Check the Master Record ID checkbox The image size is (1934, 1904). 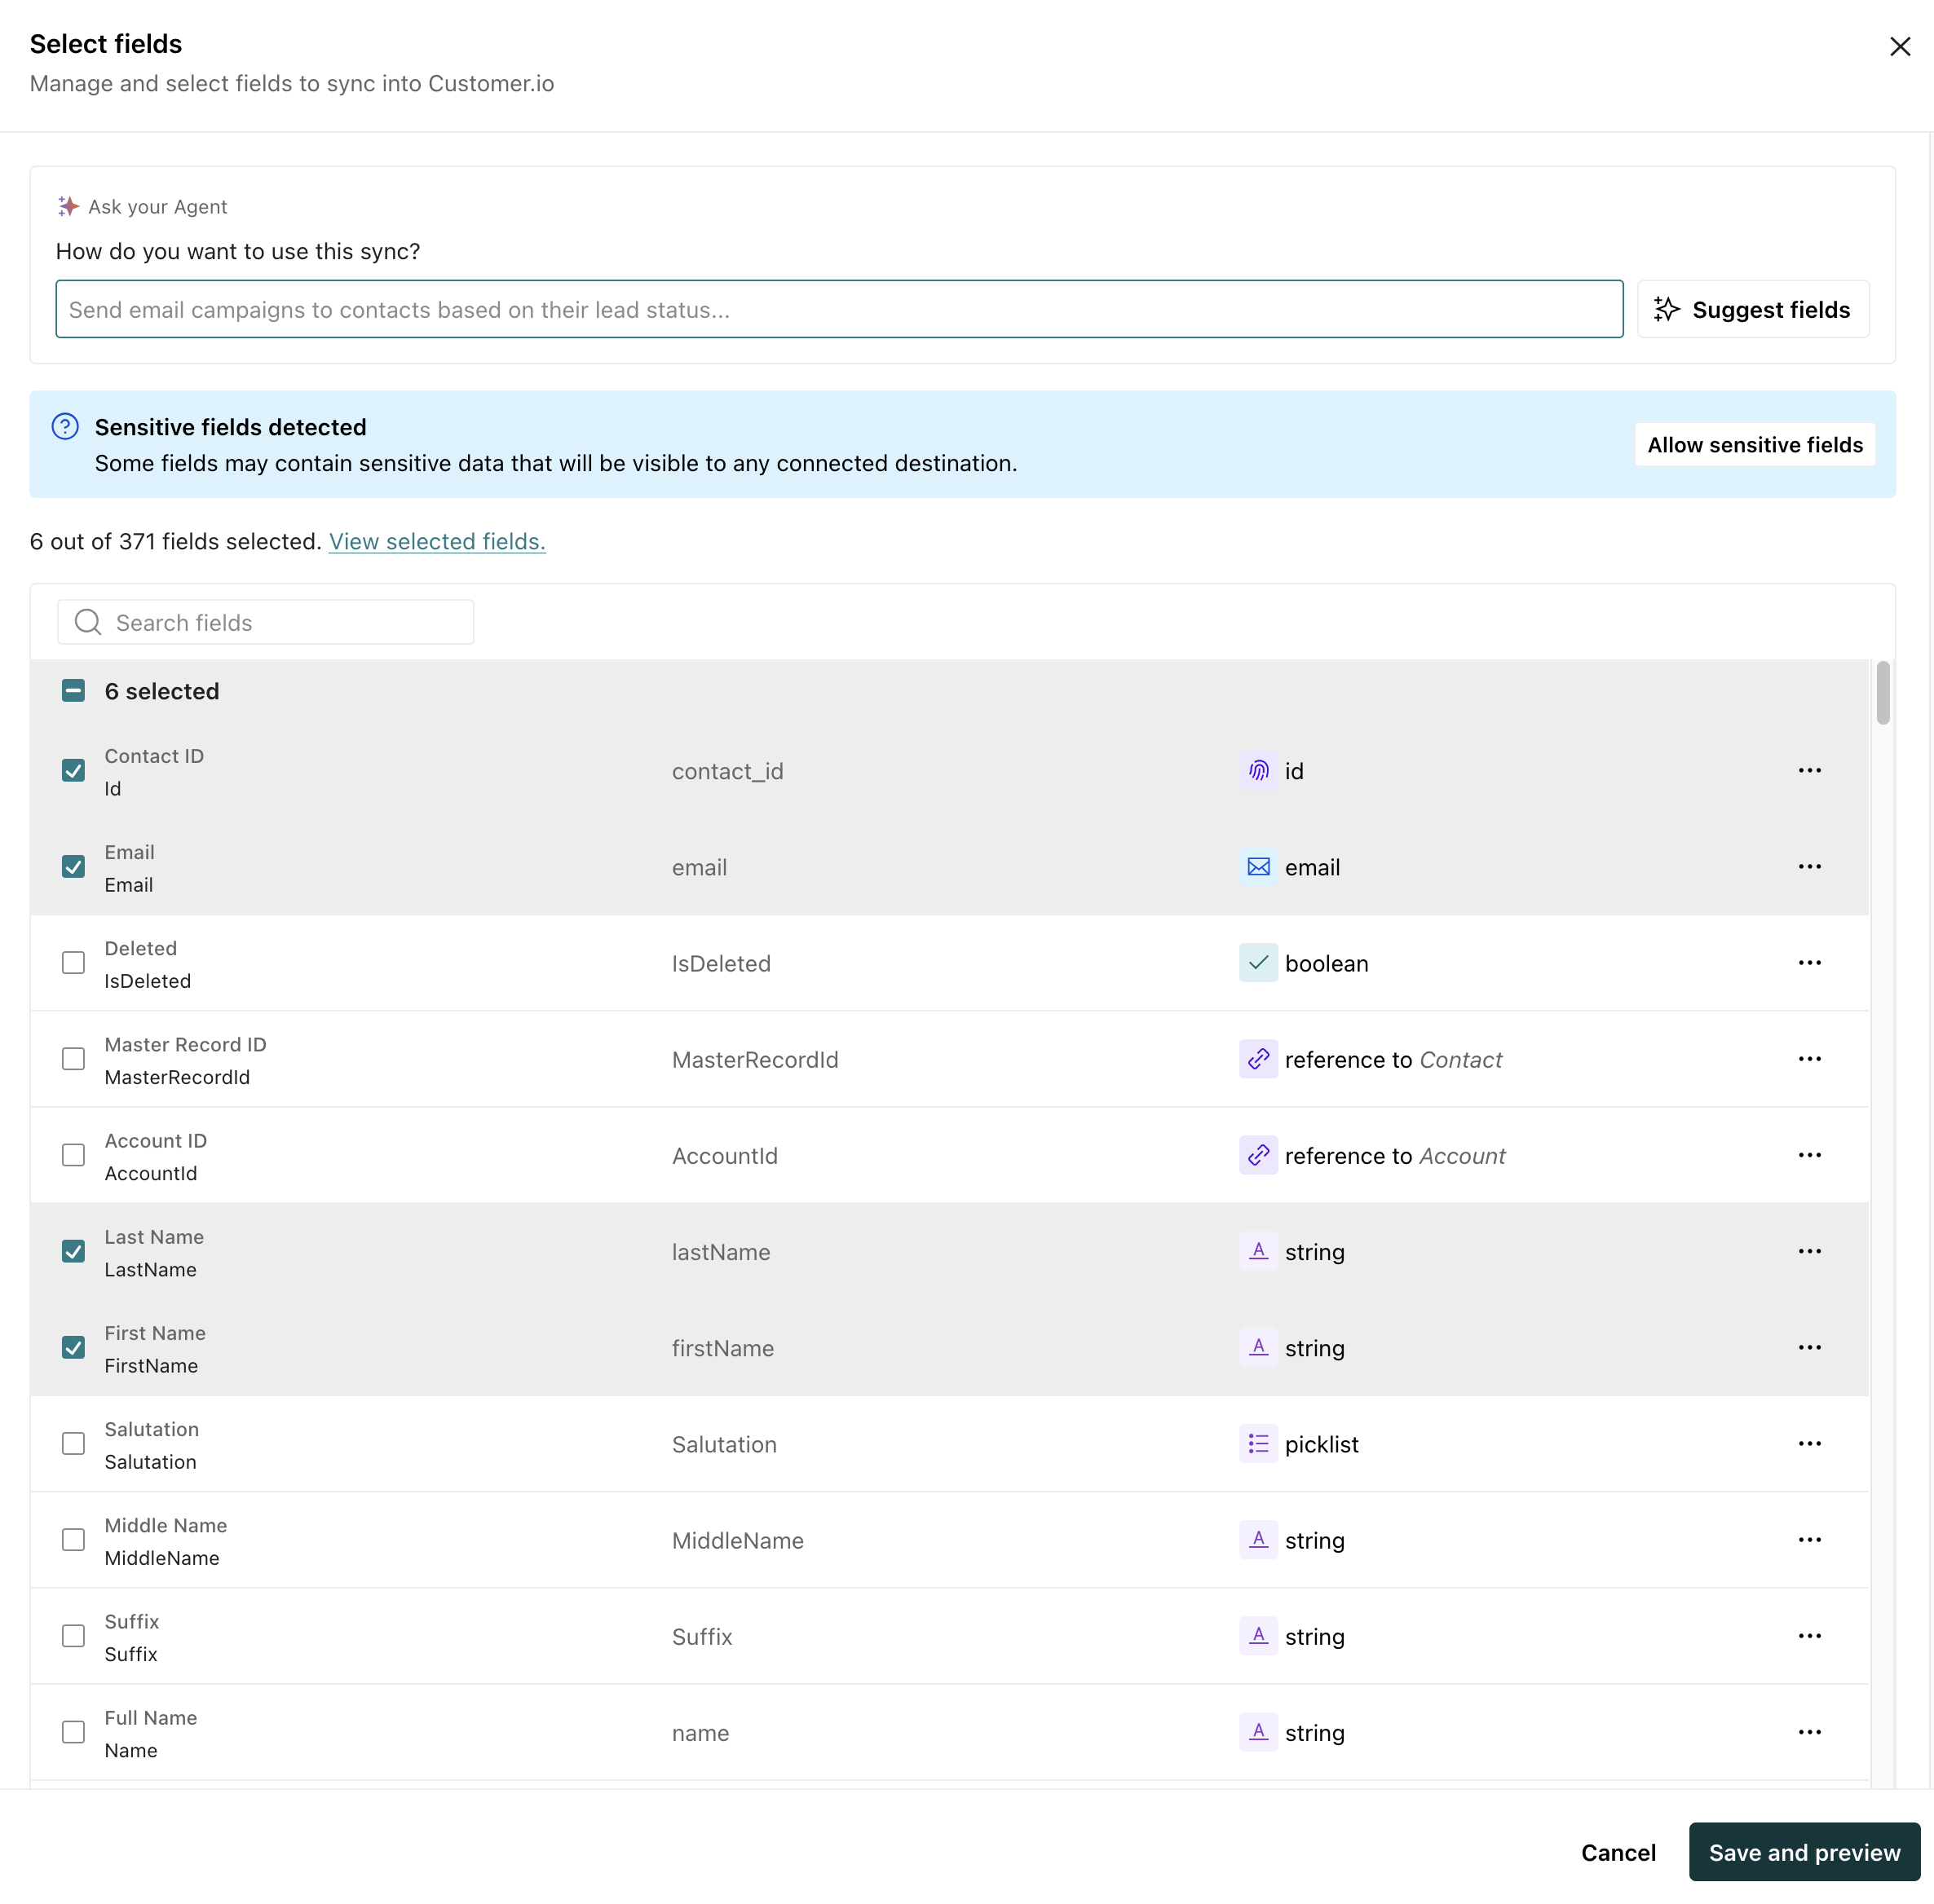coord(73,1058)
